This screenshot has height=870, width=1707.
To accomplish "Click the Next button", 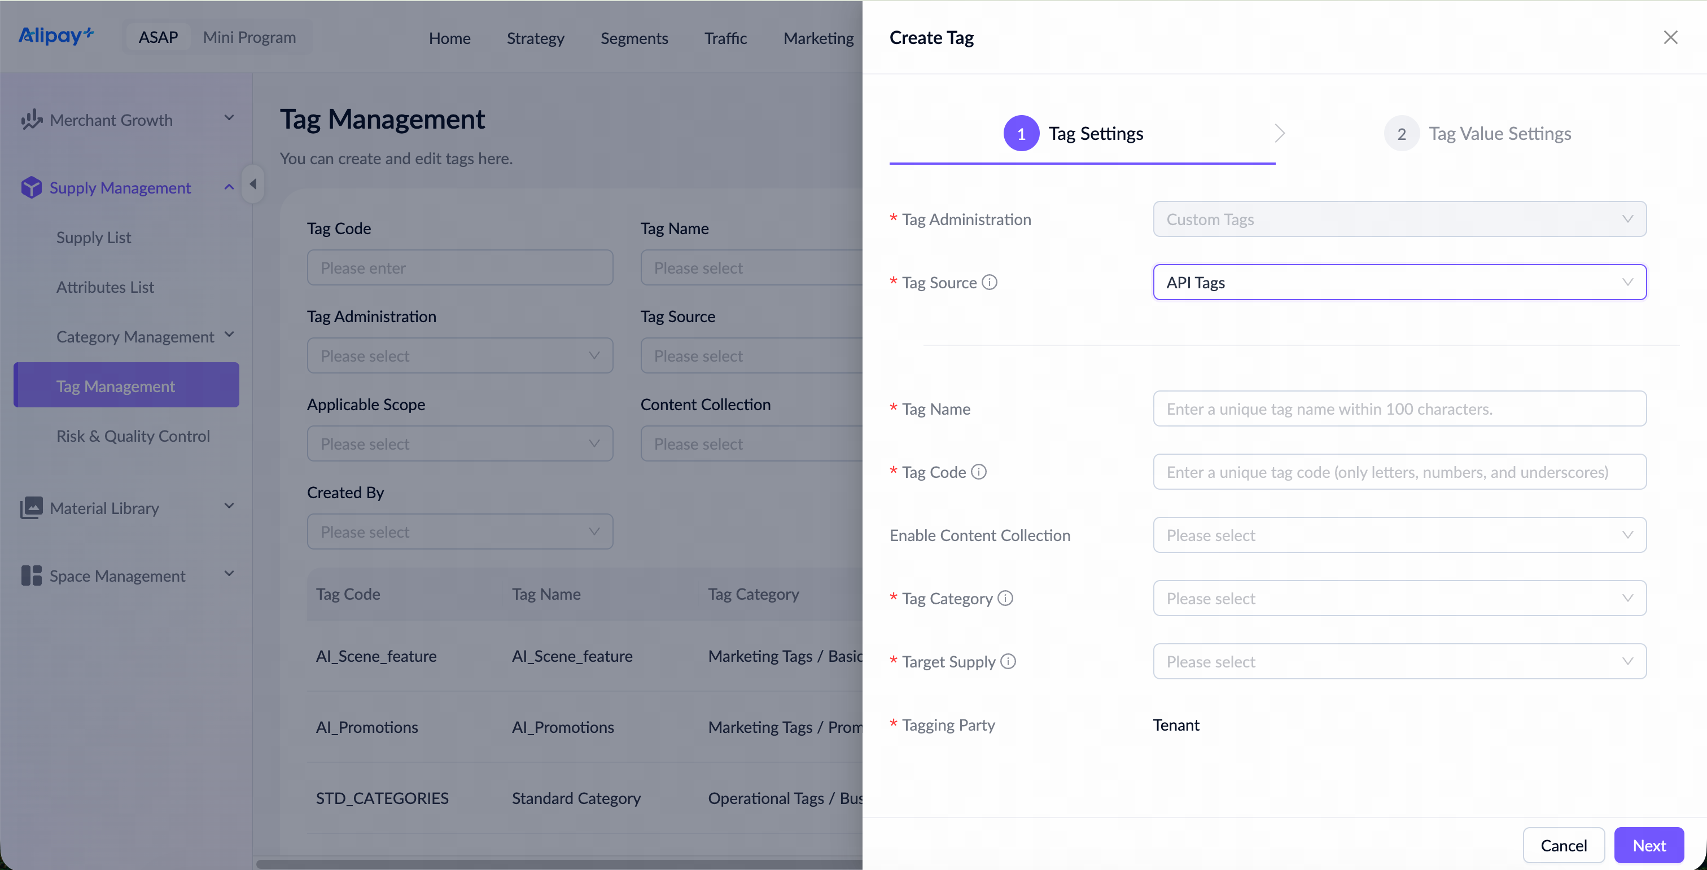I will (1649, 845).
